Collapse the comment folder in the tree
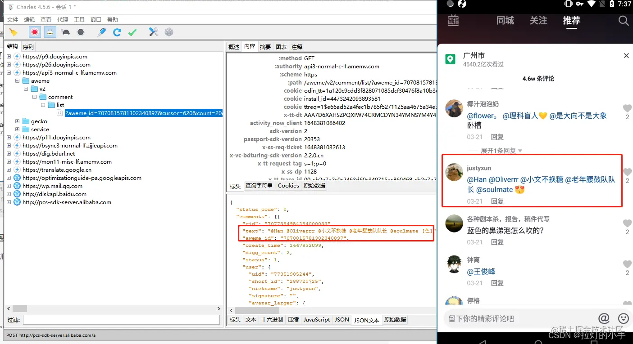633x344 pixels. pyautogui.click(x=34, y=97)
